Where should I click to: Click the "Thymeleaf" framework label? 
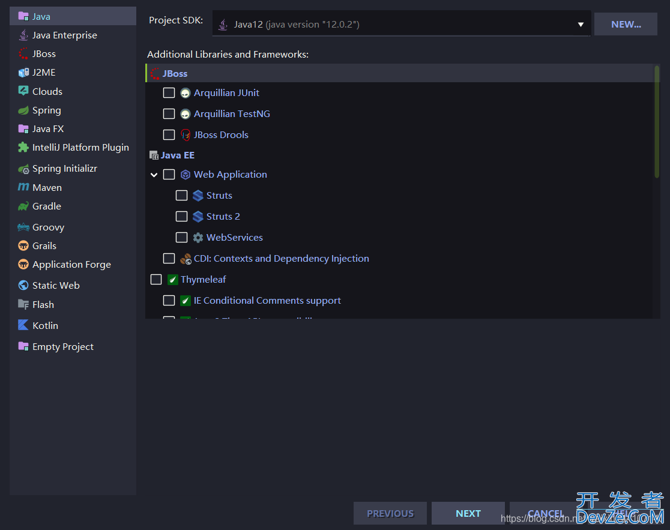tap(204, 279)
